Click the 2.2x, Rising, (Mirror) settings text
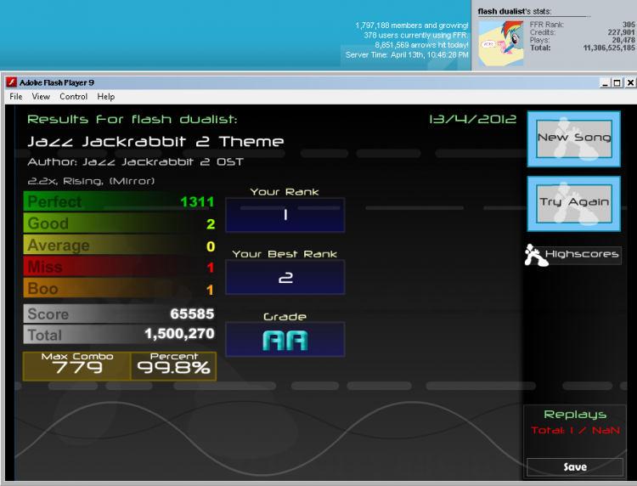 (91, 181)
